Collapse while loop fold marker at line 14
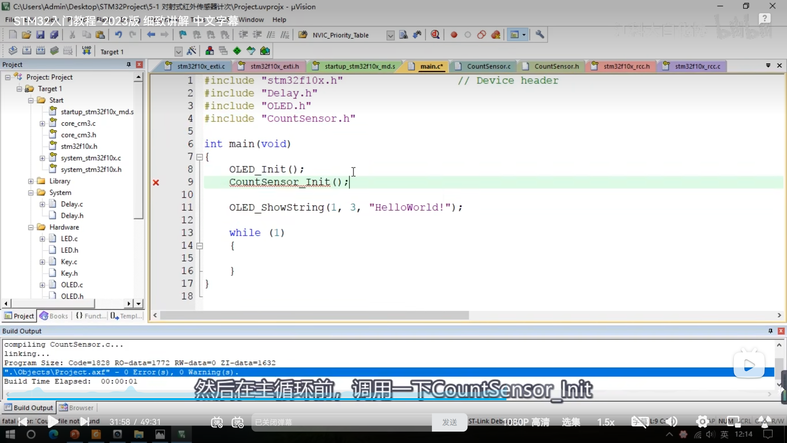Screen dimensions: 787x443 click(x=200, y=246)
